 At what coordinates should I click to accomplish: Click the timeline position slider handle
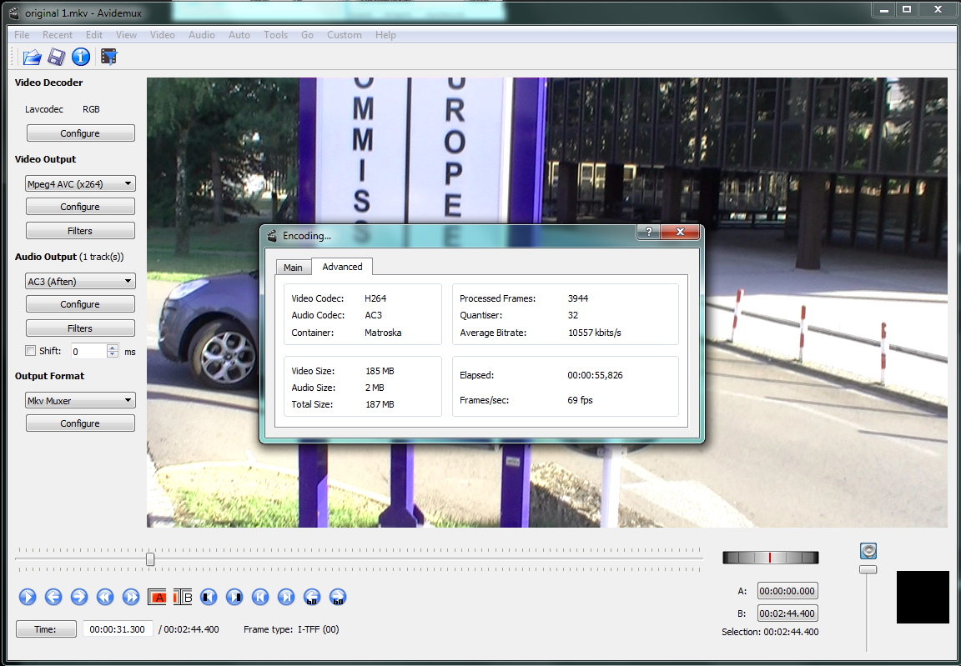150,558
